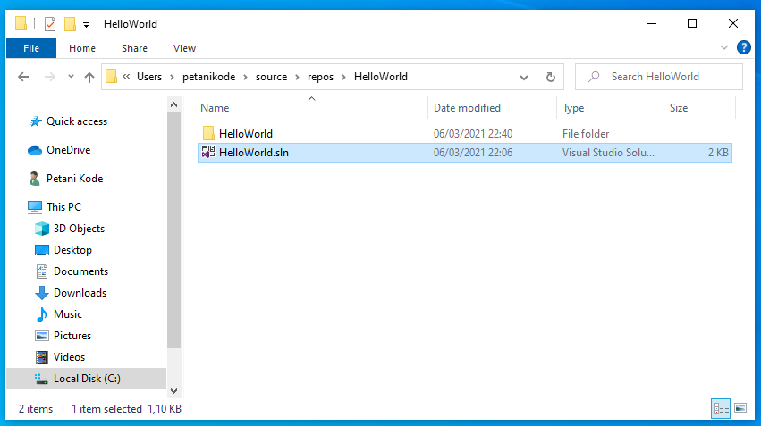This screenshot has width=761, height=426.
Task: Select the HelloWorld folder icon
Action: click(208, 133)
